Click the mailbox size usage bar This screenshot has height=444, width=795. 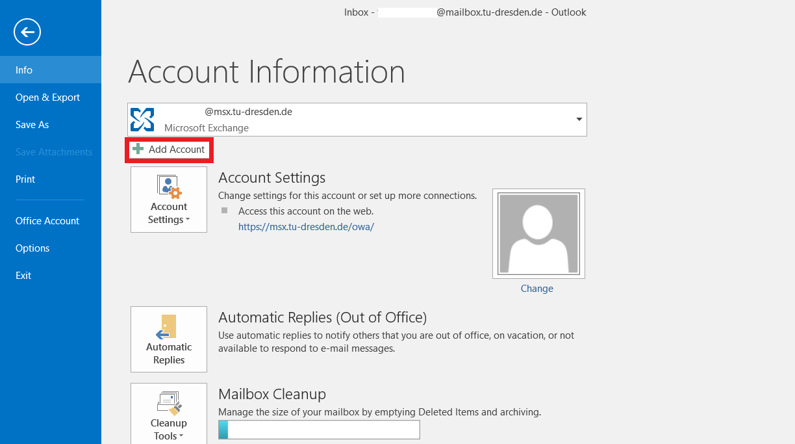coord(319,430)
